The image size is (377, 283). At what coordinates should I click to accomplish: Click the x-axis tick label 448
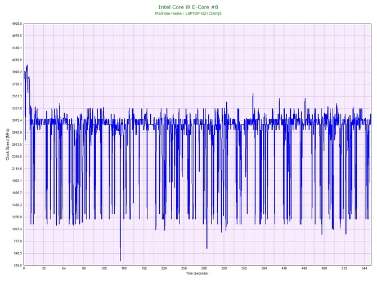click(304, 268)
